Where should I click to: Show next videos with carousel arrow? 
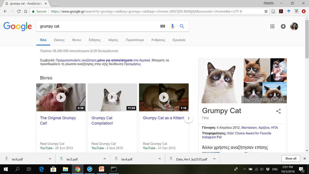click(189, 118)
